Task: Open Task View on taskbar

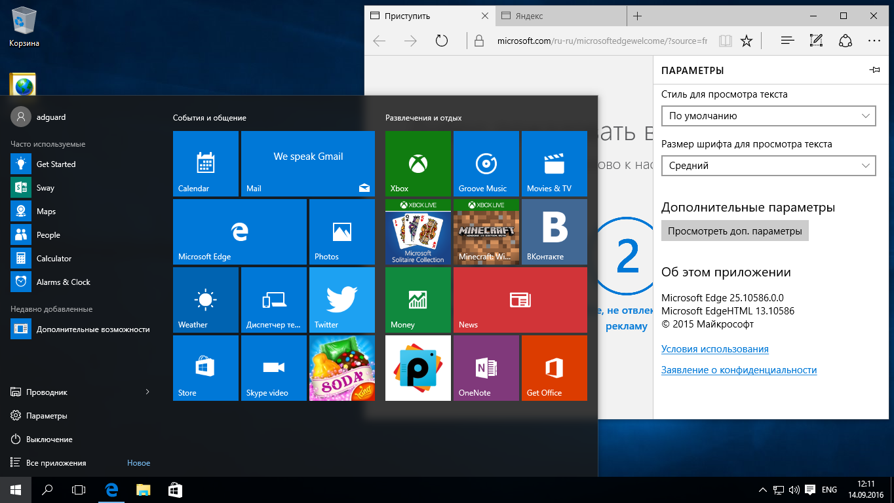Action: point(79,490)
